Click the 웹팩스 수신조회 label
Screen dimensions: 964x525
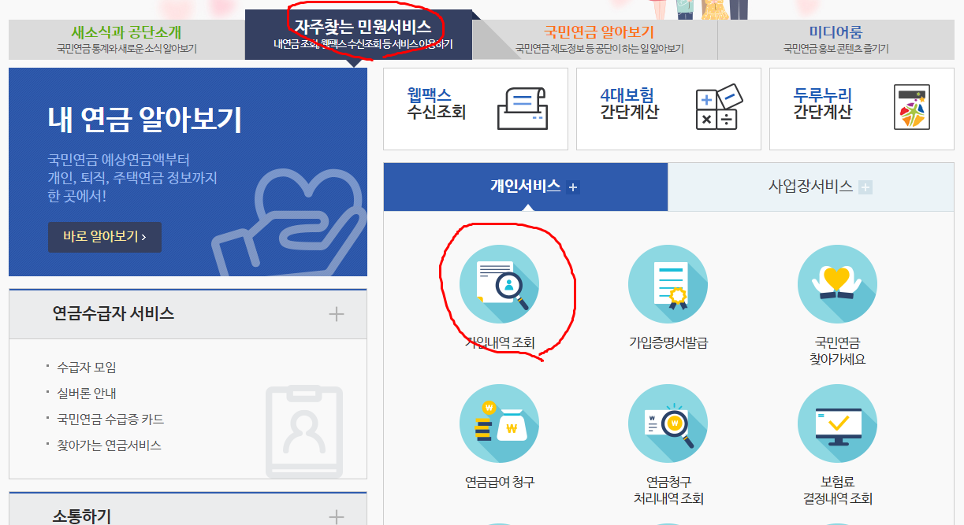point(436,104)
